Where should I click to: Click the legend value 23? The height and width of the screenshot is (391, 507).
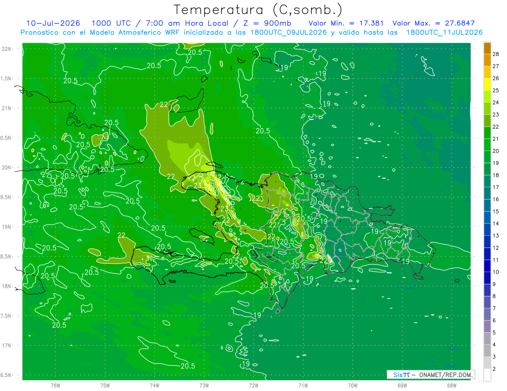[496, 115]
